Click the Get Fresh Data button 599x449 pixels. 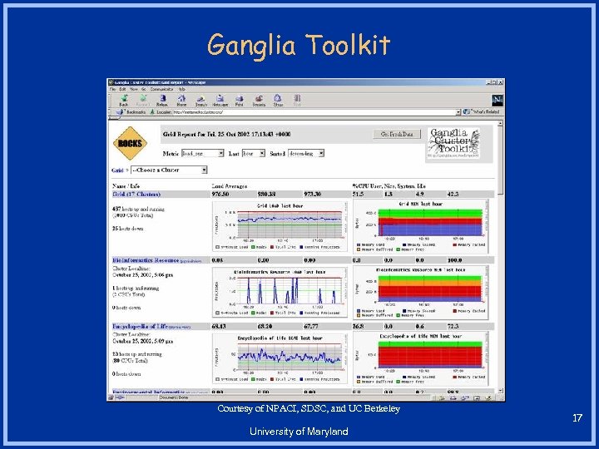click(397, 134)
